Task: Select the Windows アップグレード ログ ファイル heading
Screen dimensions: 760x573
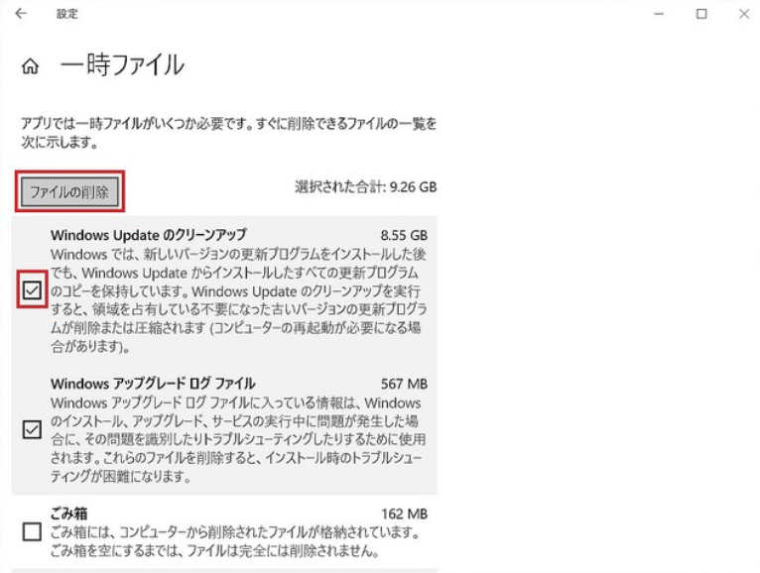Action: 153,384
